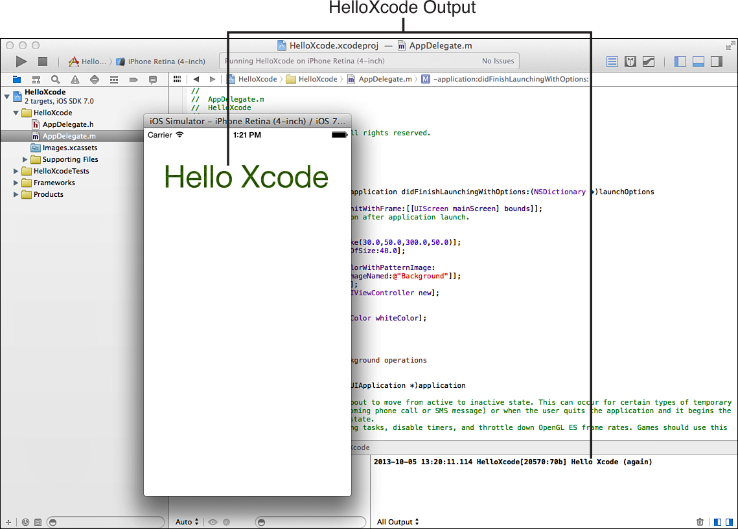Viewport: 738px width, 529px height.
Task: Open the Auto variables scope dropdown
Action: (x=187, y=522)
